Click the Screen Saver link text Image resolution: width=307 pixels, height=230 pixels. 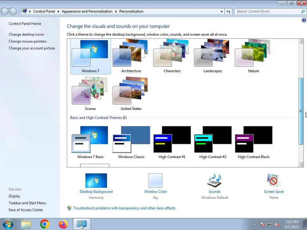[x=274, y=192]
